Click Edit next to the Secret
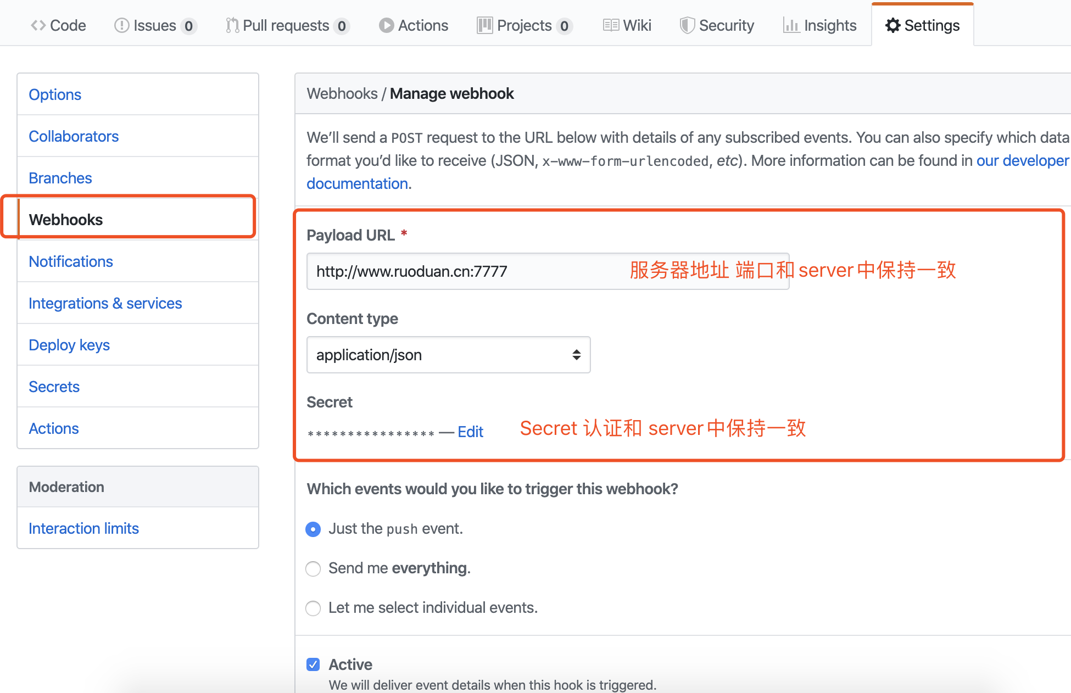 470,432
